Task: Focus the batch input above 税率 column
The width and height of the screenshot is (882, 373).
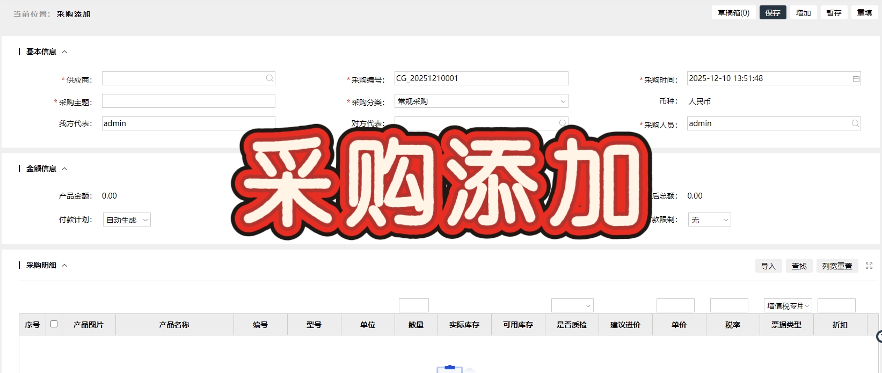Action: pyautogui.click(x=729, y=305)
